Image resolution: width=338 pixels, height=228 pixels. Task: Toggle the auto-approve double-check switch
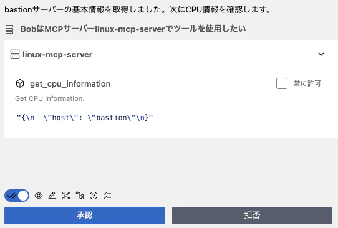pyautogui.click(x=17, y=196)
